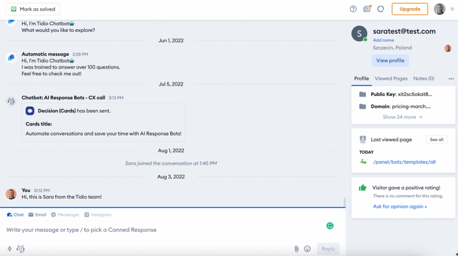Click There is no comment for this rating
This screenshot has width=458, height=256.
point(408,196)
